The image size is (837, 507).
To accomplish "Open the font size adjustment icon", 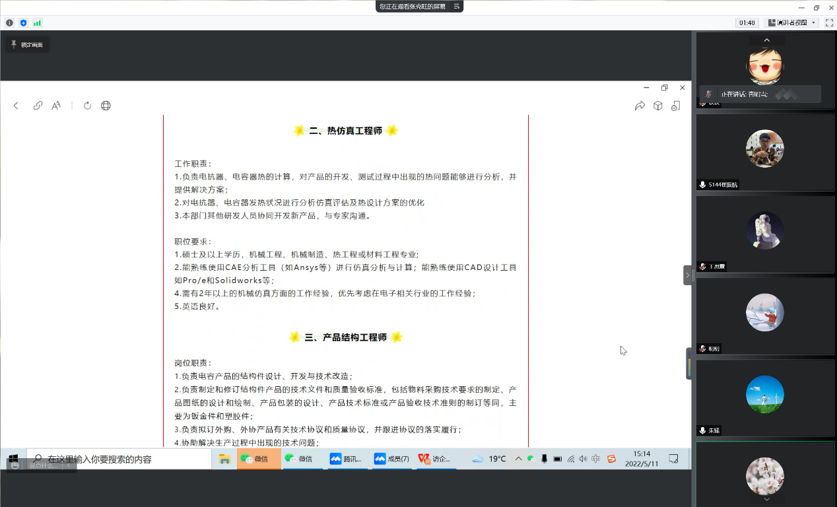I will (x=56, y=106).
